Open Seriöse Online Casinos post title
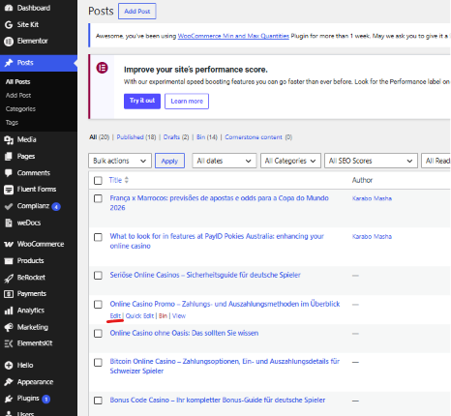Image resolution: width=451 pixels, height=416 pixels. click(x=205, y=275)
